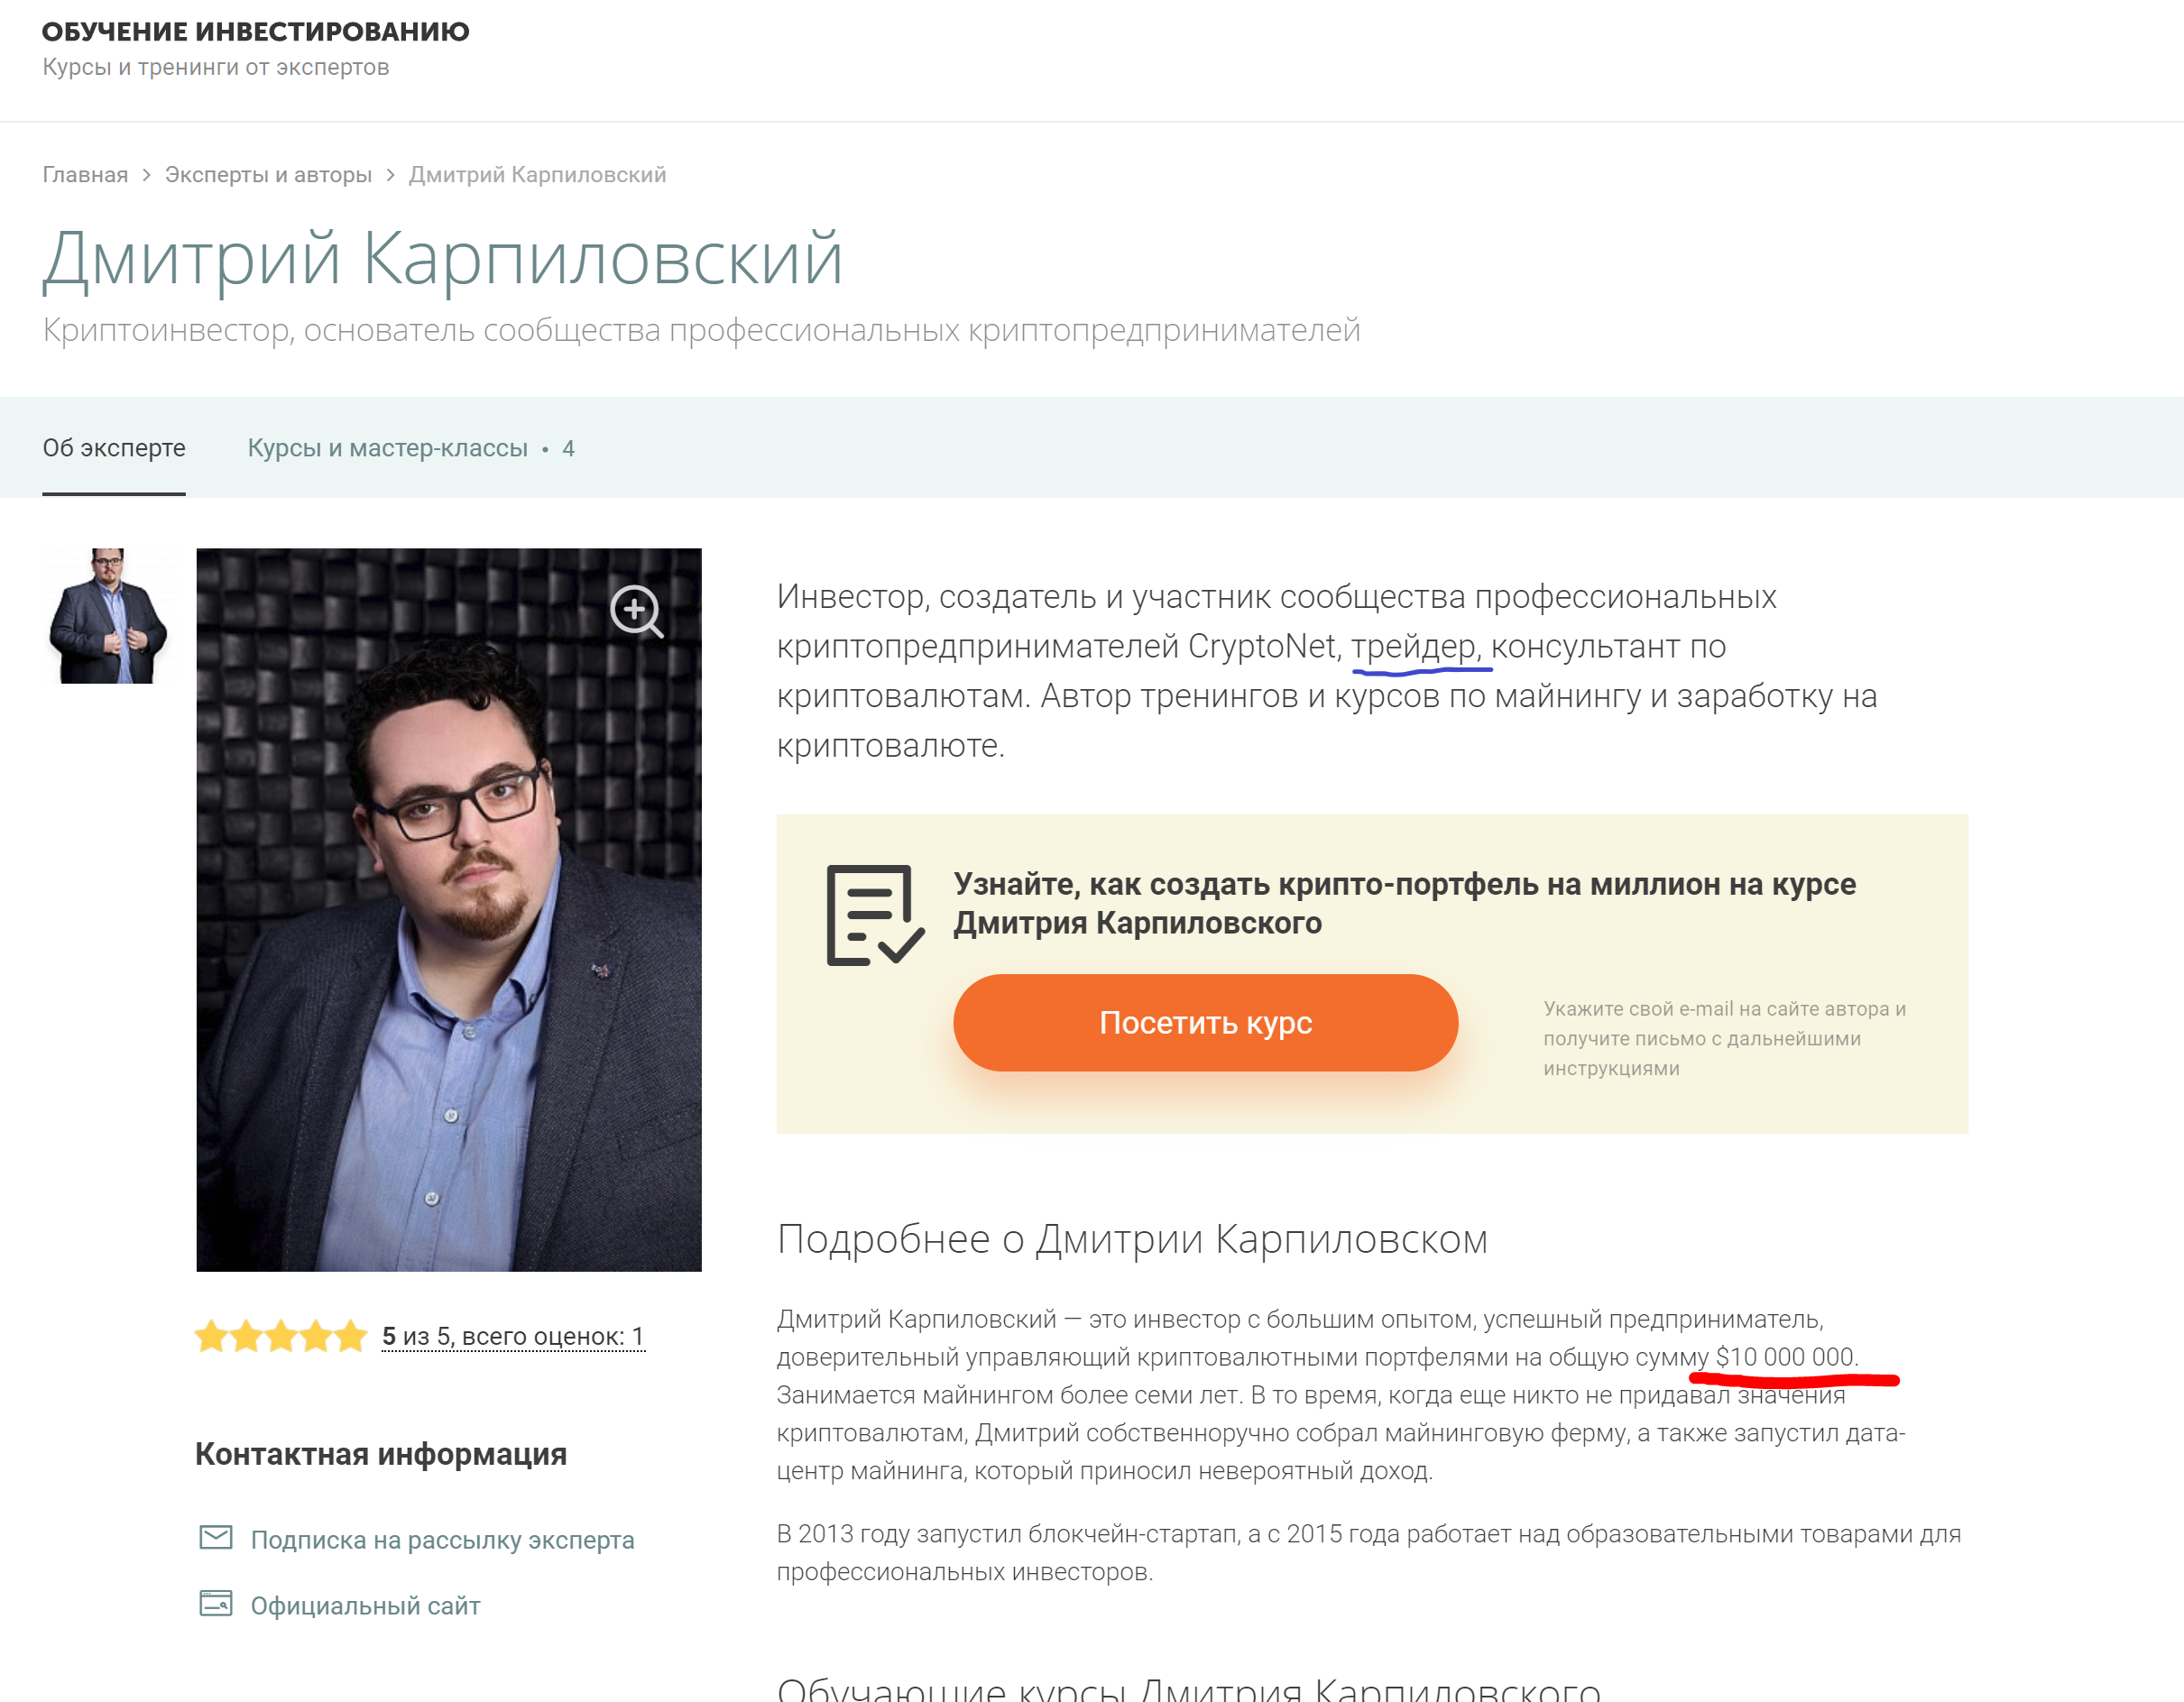2184x1702 pixels.
Task: Click the browser window icon by Официальный сайт
Action: [x=216, y=1604]
